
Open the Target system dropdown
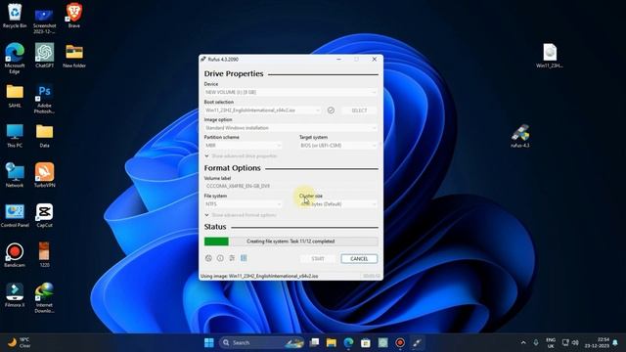[x=338, y=146]
